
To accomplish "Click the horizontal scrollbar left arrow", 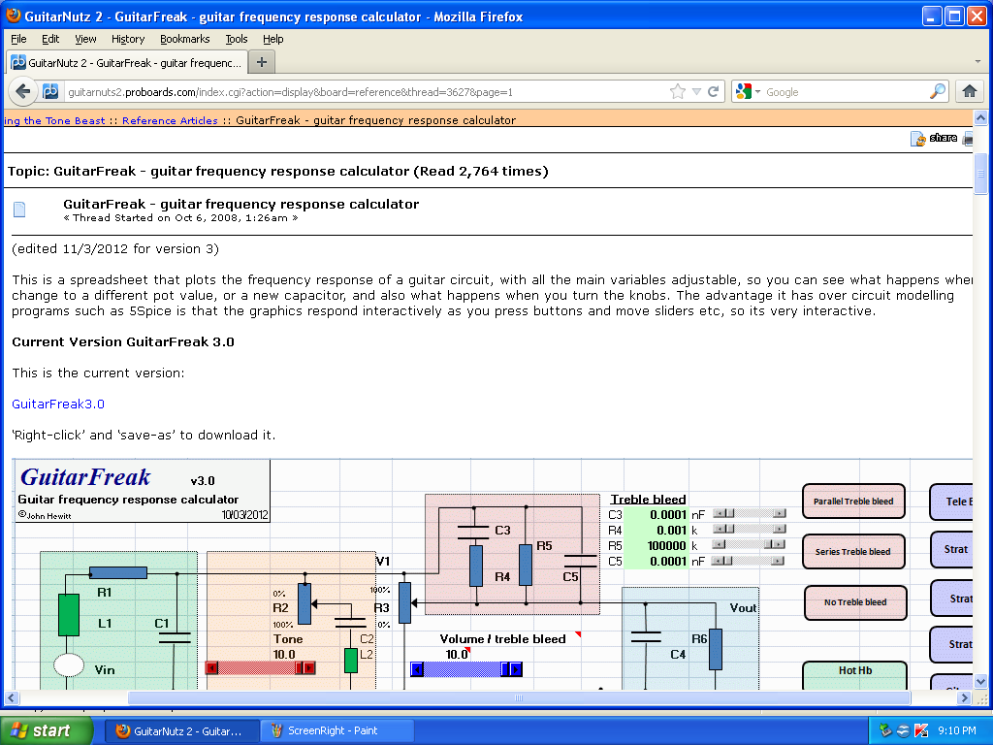I will tap(11, 698).
